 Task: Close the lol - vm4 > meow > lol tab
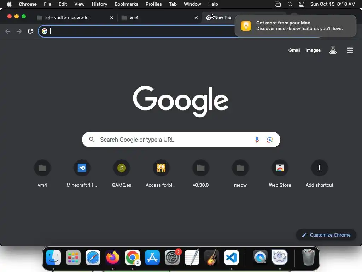click(x=112, y=18)
